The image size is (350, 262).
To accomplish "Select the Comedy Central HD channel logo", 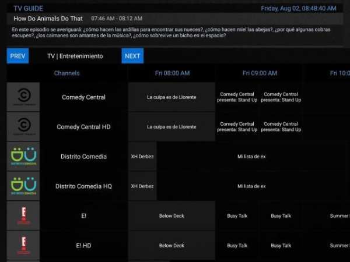I will click(x=23, y=126).
